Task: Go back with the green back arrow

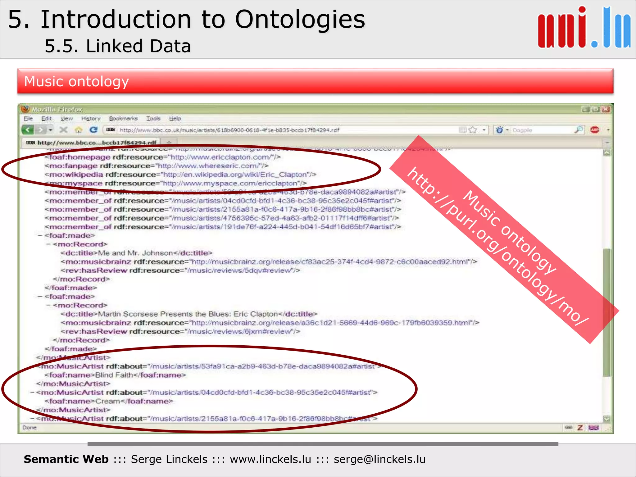Action: (28, 129)
